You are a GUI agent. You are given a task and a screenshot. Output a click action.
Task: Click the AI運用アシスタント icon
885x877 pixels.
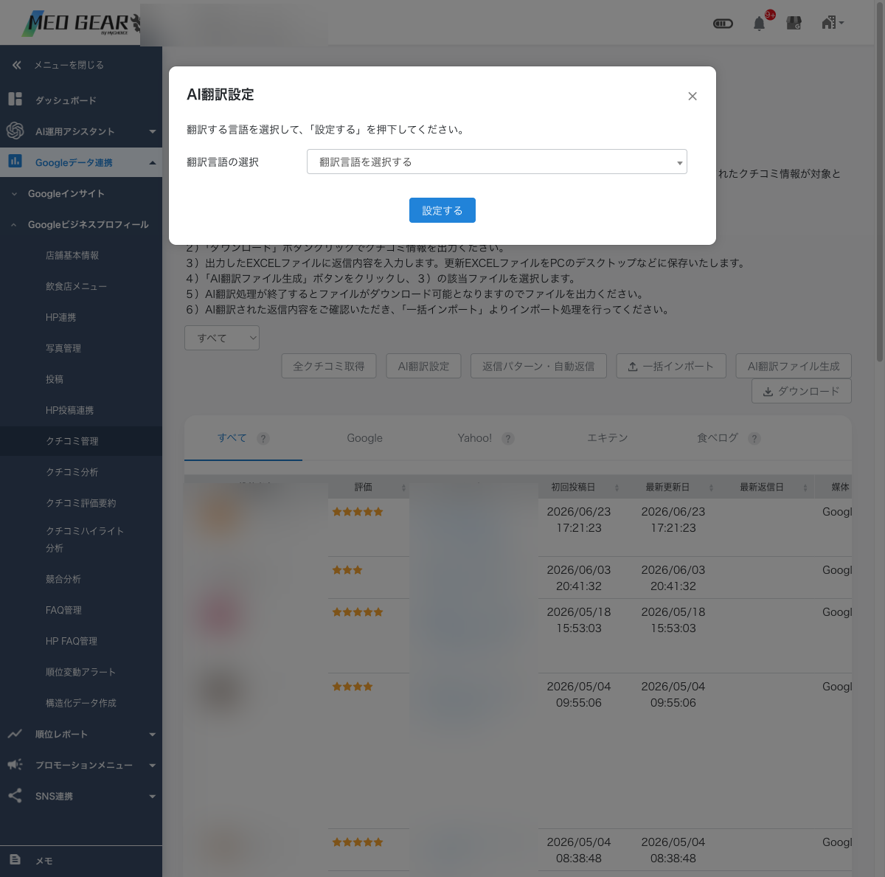pyautogui.click(x=15, y=131)
